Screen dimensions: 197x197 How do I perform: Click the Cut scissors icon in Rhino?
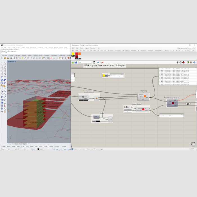tap(17, 58)
